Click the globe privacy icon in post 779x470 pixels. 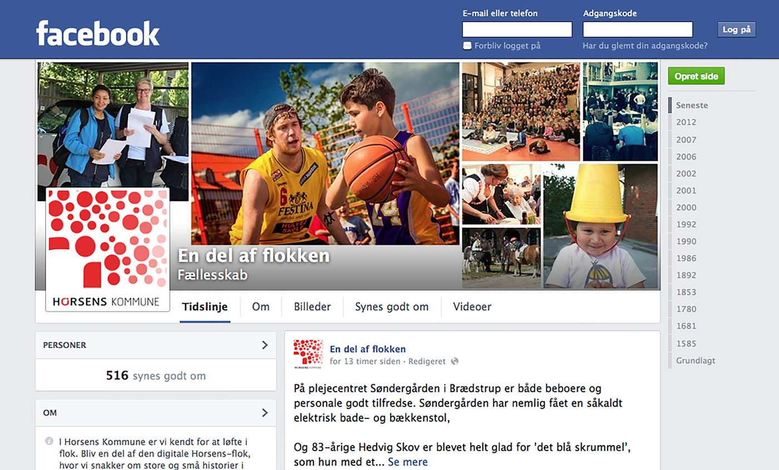coord(455,361)
